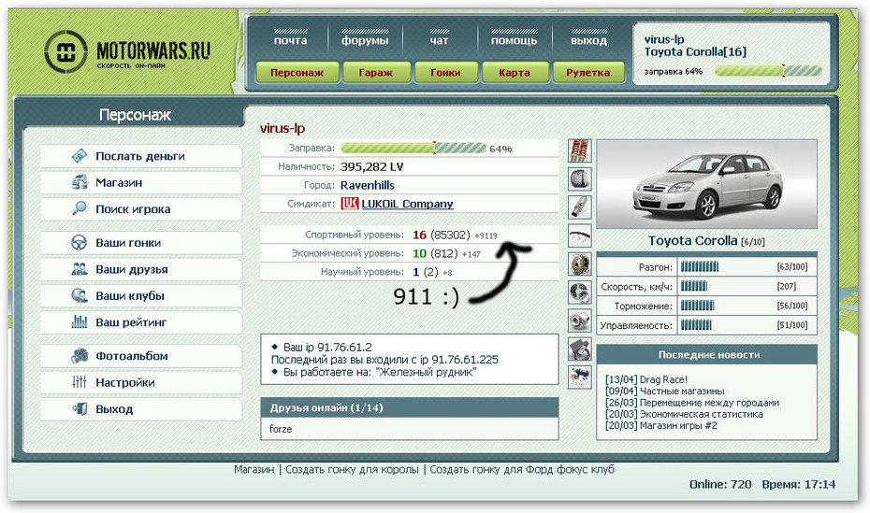Click the virus-lp username in the header box
Screen dimensions: 870x513
[664, 39]
